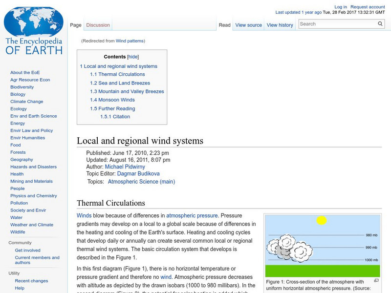Jump to 1 Local and regional wind systems

point(118,66)
